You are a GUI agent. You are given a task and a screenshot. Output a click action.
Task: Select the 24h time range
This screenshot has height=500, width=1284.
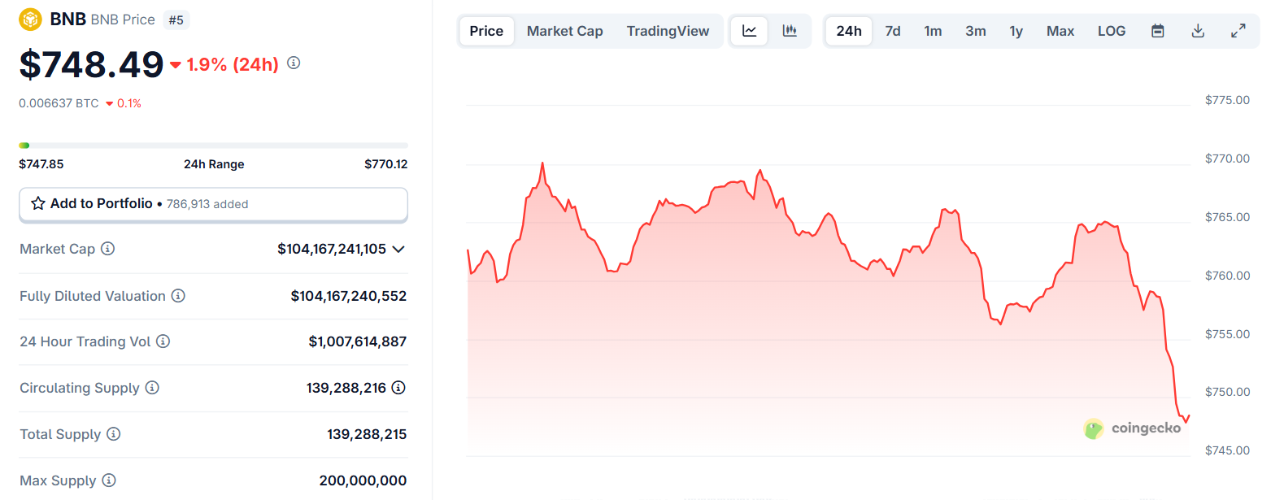(849, 31)
